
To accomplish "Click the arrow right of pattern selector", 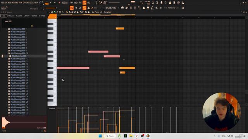I will point(119,8).
